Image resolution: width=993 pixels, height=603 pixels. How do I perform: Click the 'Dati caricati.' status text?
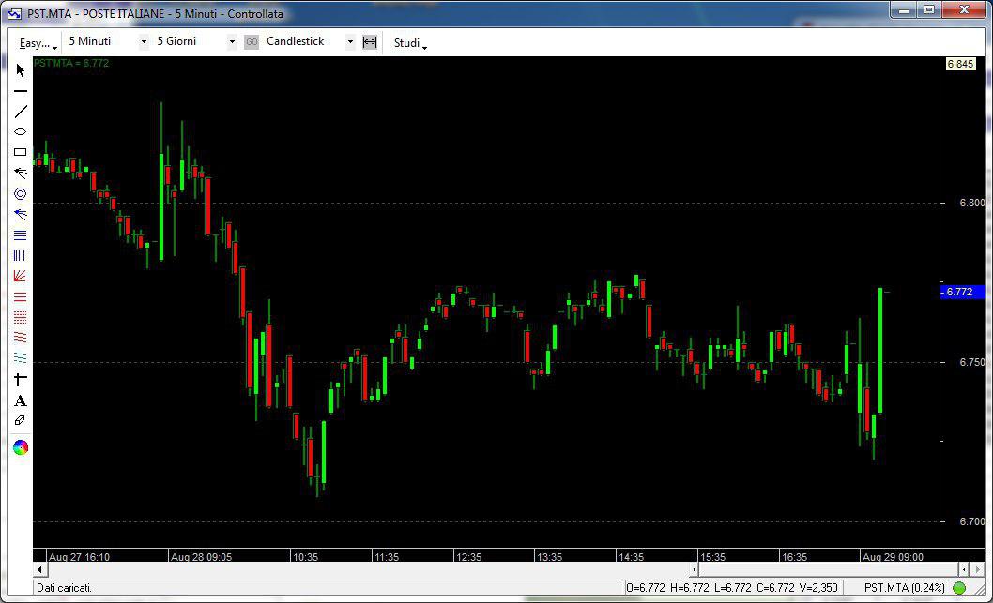65,588
